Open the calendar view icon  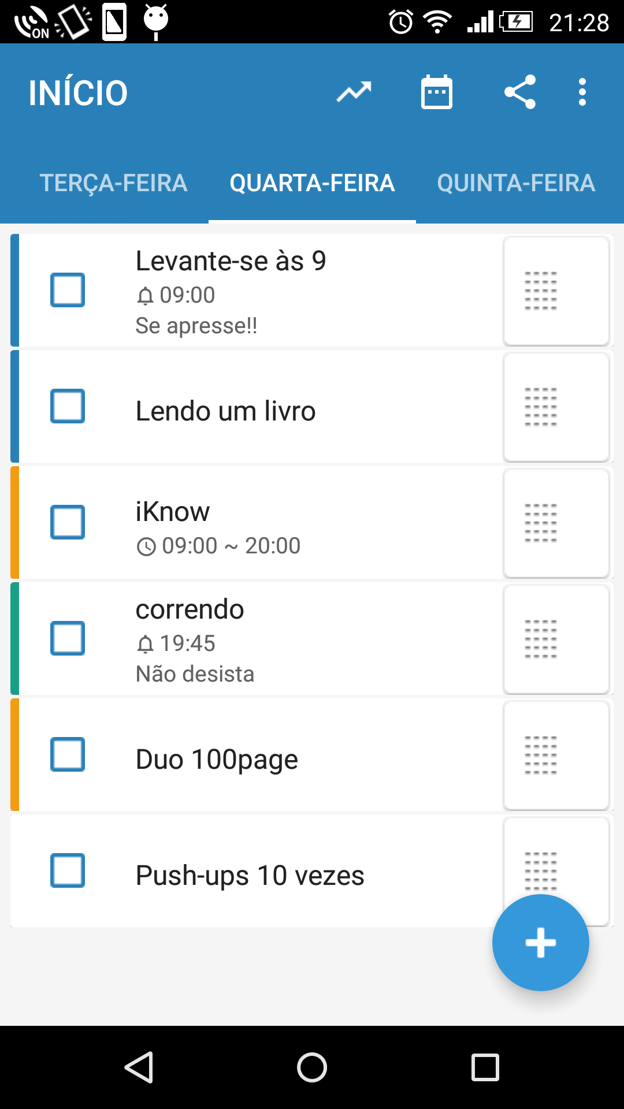(437, 92)
